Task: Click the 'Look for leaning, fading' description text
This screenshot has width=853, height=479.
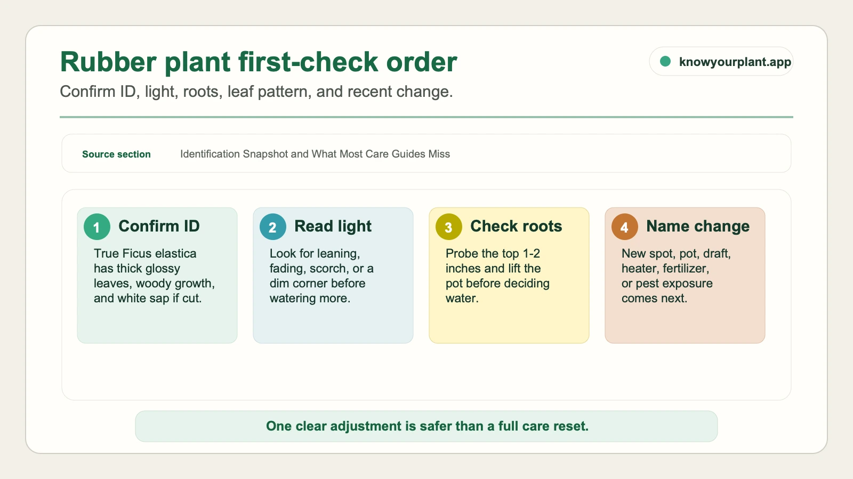Action: (x=321, y=276)
